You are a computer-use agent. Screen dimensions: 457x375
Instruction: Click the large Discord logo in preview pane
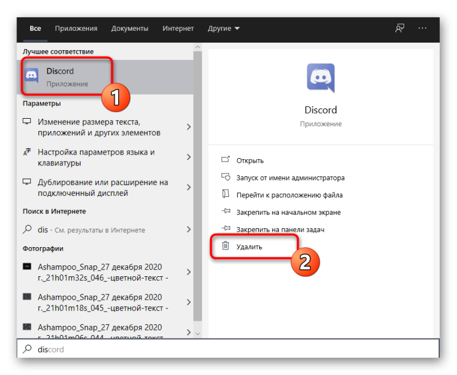(x=320, y=78)
